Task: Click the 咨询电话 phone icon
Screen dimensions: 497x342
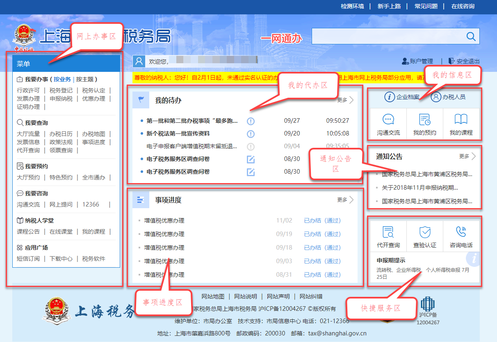Action: 461,232
